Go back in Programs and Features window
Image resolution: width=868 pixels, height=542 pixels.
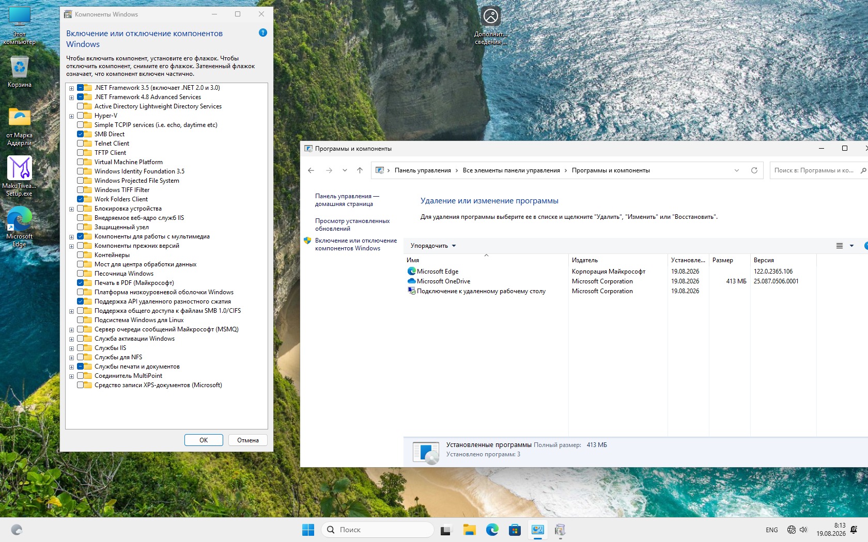(311, 170)
